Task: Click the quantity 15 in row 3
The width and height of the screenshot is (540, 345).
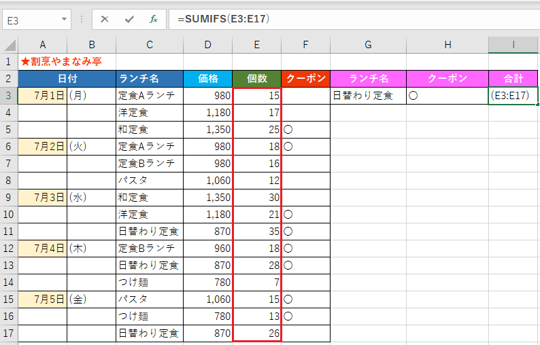Action: coord(257,96)
